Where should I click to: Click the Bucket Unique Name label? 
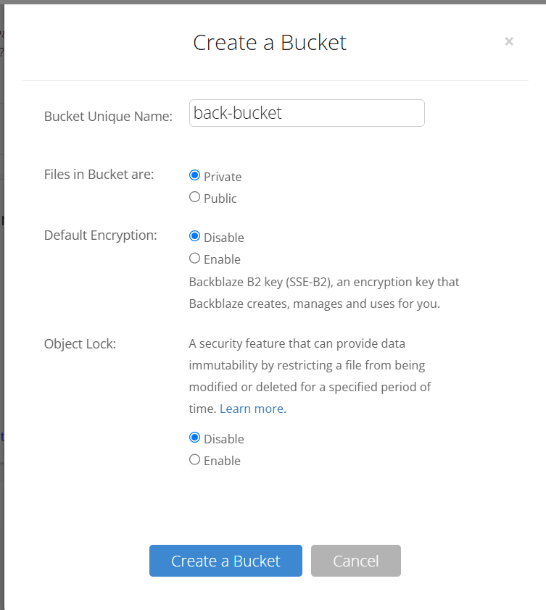[107, 116]
